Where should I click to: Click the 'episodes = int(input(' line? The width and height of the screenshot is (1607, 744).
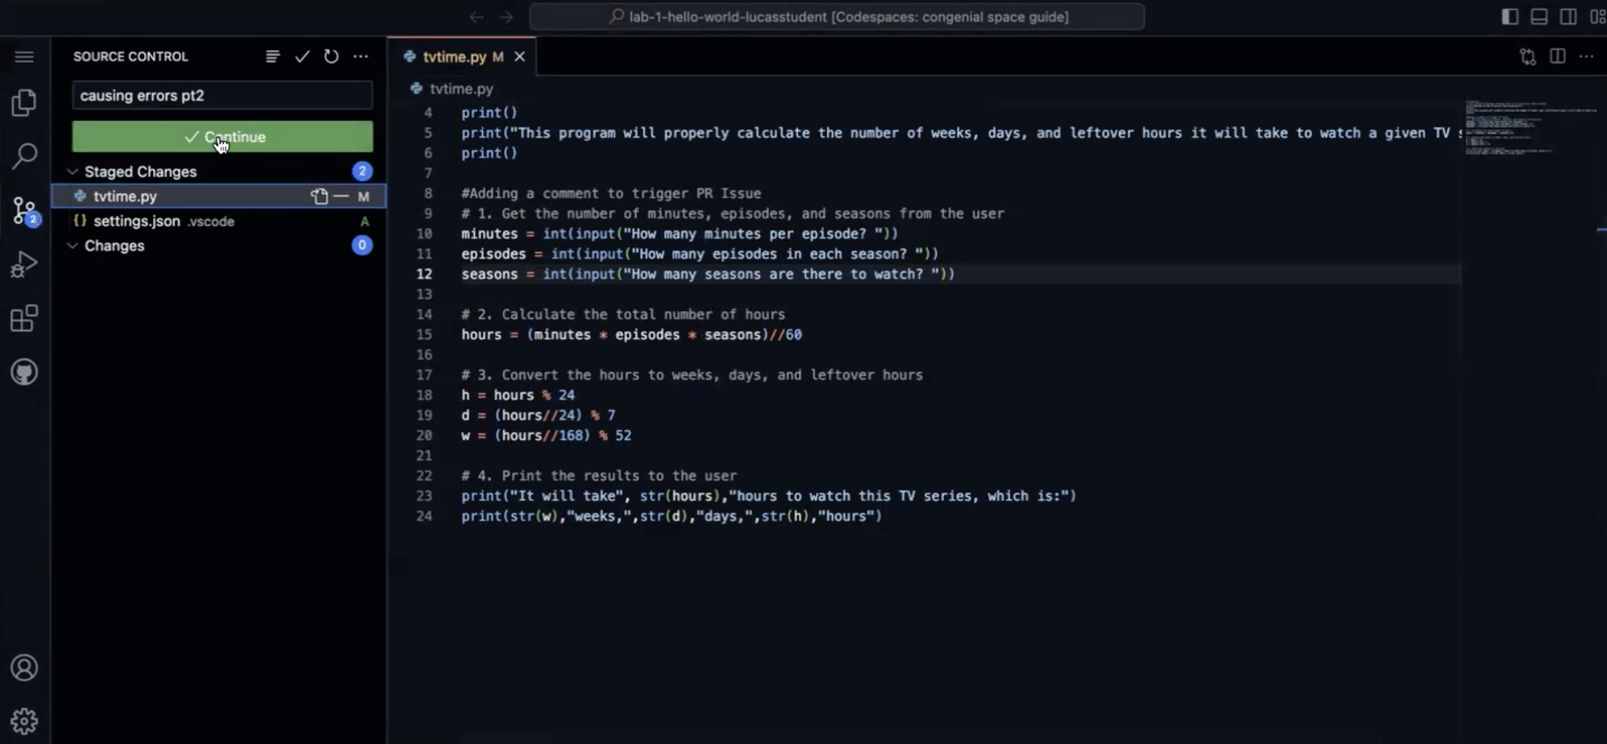pyautogui.click(x=700, y=253)
